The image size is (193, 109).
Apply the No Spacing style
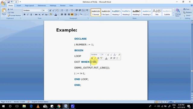106,12
